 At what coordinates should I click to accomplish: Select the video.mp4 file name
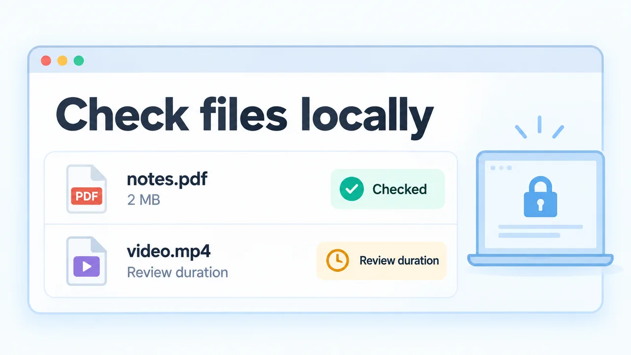click(169, 251)
